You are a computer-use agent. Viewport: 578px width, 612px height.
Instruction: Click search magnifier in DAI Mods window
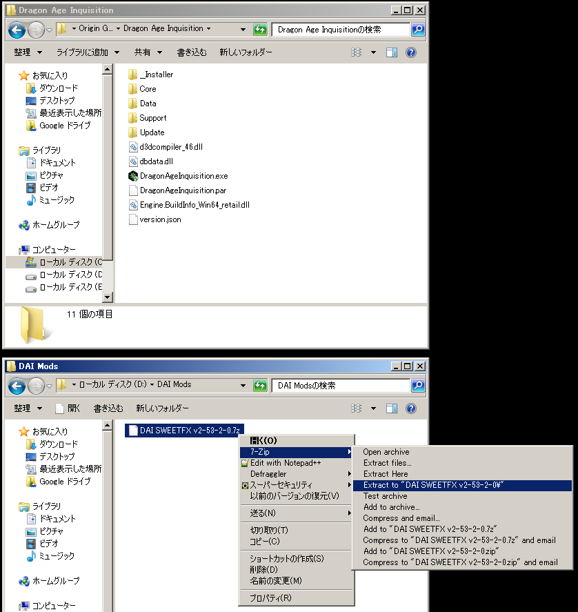click(x=418, y=386)
